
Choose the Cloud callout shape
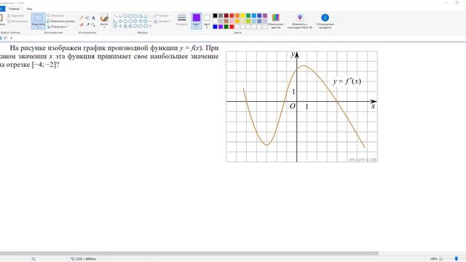point(146,26)
